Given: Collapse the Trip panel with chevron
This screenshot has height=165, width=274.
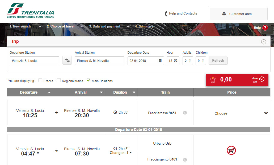Looking at the screenshot, I should [x=264, y=42].
